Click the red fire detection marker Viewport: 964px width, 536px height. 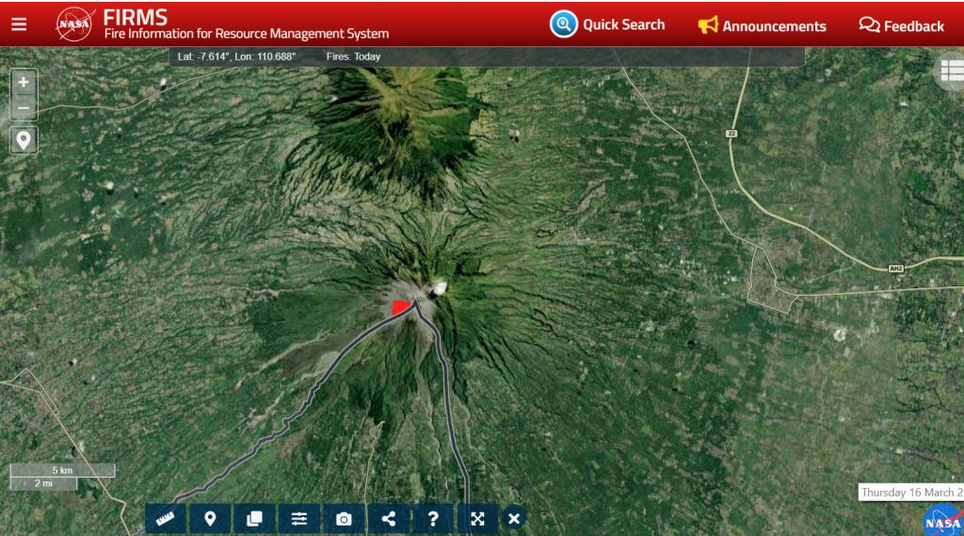(400, 307)
